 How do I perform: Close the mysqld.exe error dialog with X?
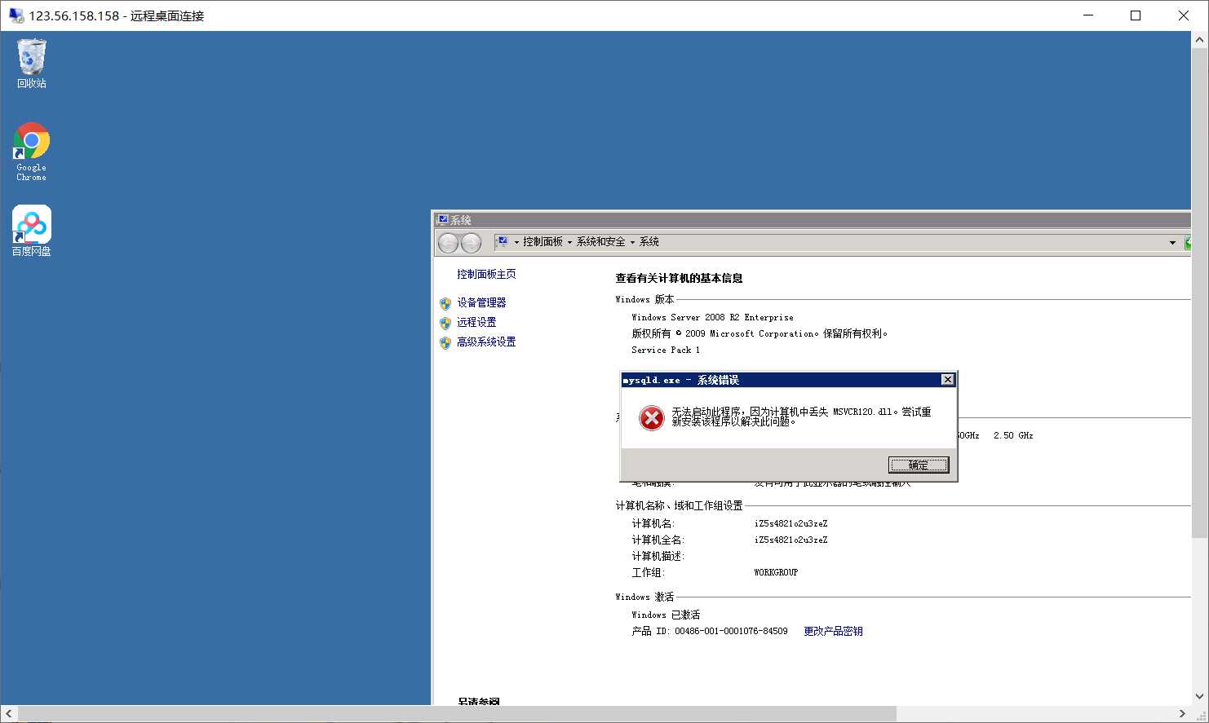coord(947,380)
